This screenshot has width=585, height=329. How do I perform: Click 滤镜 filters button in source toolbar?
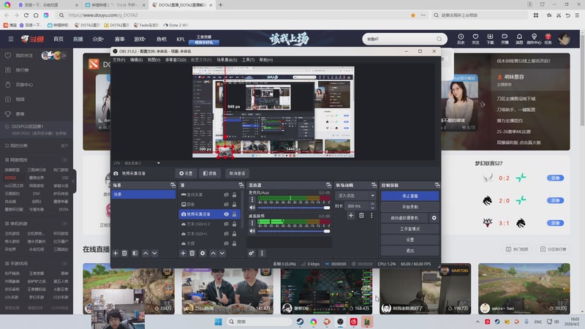pyautogui.click(x=210, y=173)
